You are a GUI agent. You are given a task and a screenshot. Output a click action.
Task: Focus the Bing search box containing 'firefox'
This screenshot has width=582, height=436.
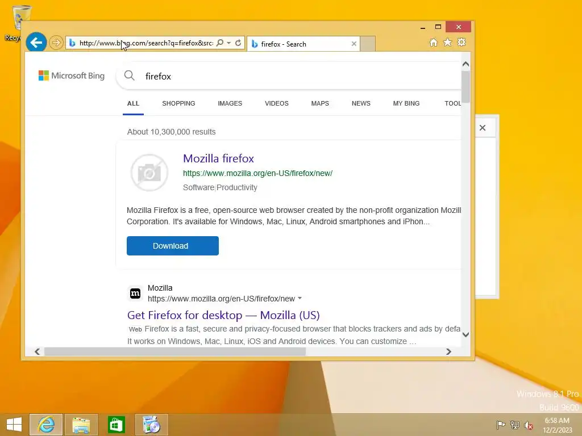[x=289, y=76]
